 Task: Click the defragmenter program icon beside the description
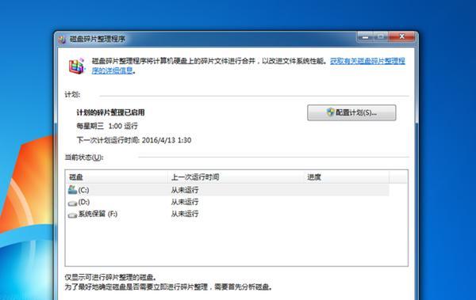tap(76, 66)
